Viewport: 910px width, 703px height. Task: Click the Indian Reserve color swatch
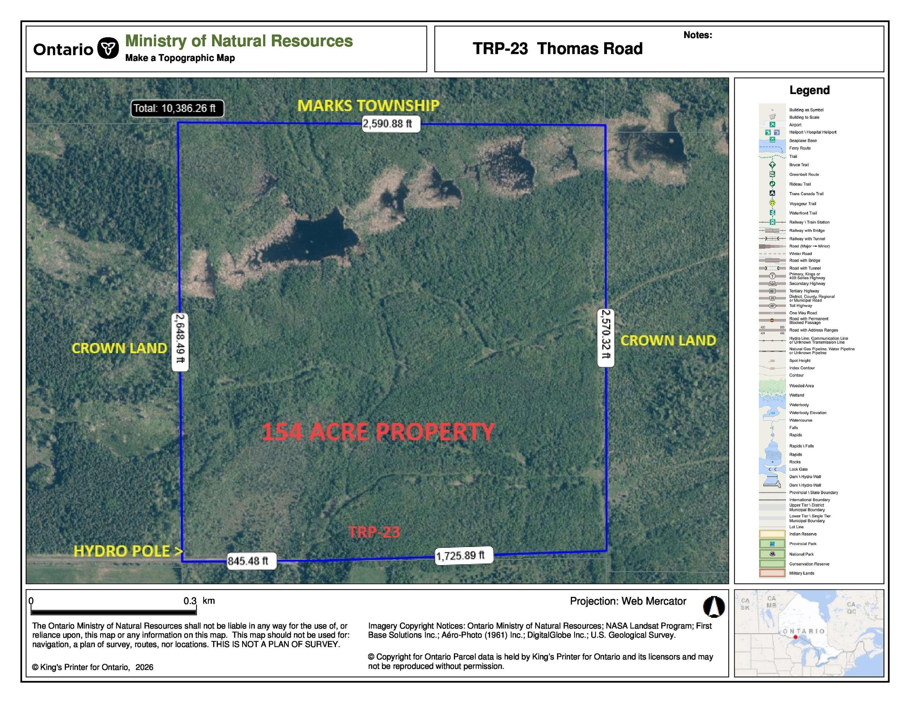773,534
